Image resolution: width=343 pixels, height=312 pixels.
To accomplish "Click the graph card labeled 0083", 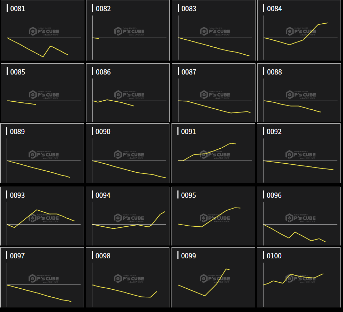I will 214,31.
